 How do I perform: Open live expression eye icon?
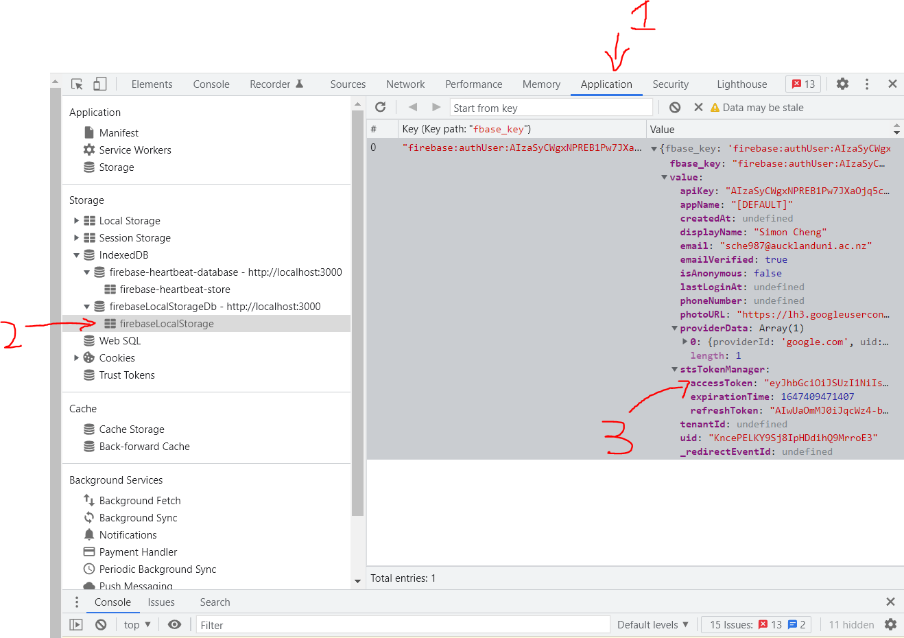175,624
